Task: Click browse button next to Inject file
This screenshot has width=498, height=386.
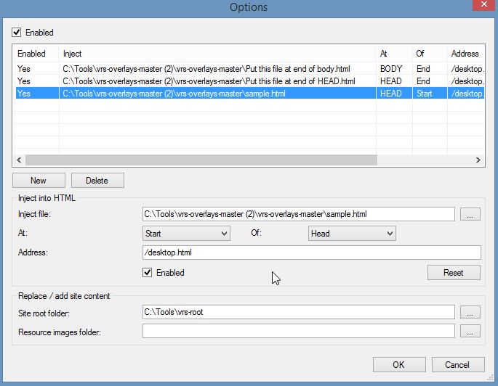Action: (x=470, y=214)
